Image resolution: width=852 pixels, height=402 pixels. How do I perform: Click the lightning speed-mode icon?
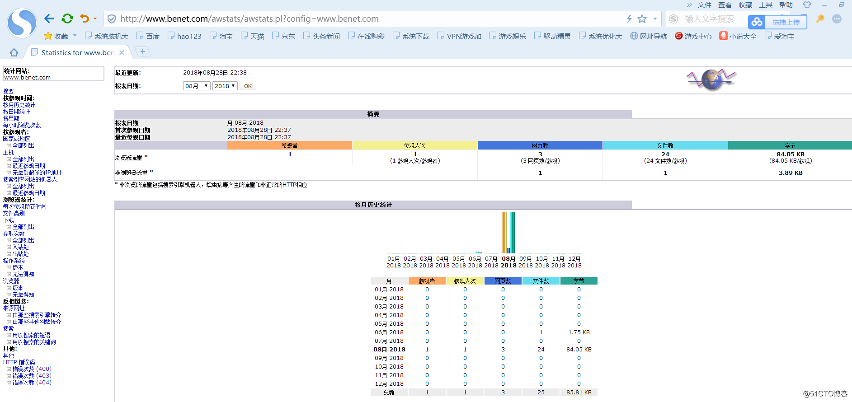pyautogui.click(x=629, y=19)
